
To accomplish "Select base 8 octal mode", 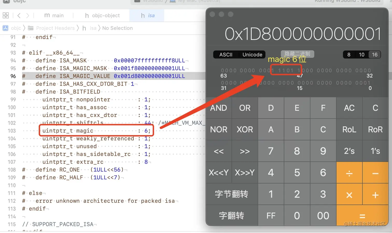I will point(349,54).
